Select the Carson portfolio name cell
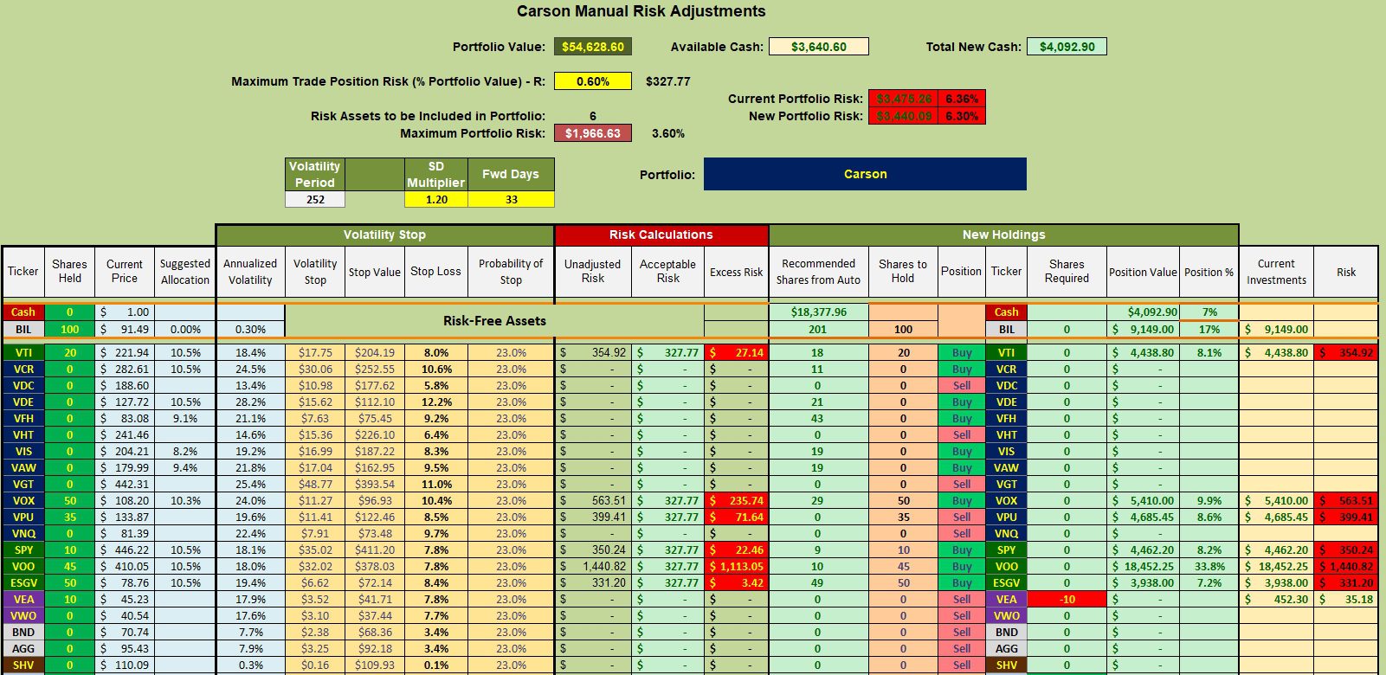Viewport: 1386px width, 675px height. (865, 174)
